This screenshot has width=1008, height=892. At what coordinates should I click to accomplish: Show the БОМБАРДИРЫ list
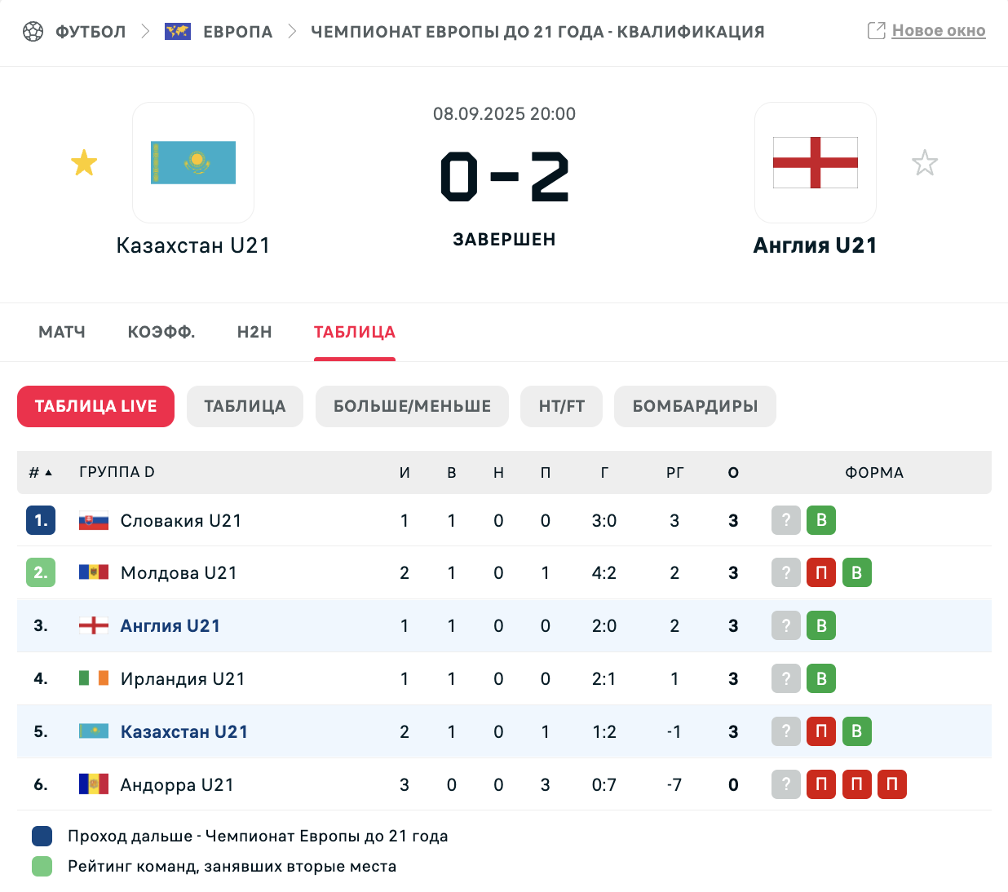click(x=696, y=406)
